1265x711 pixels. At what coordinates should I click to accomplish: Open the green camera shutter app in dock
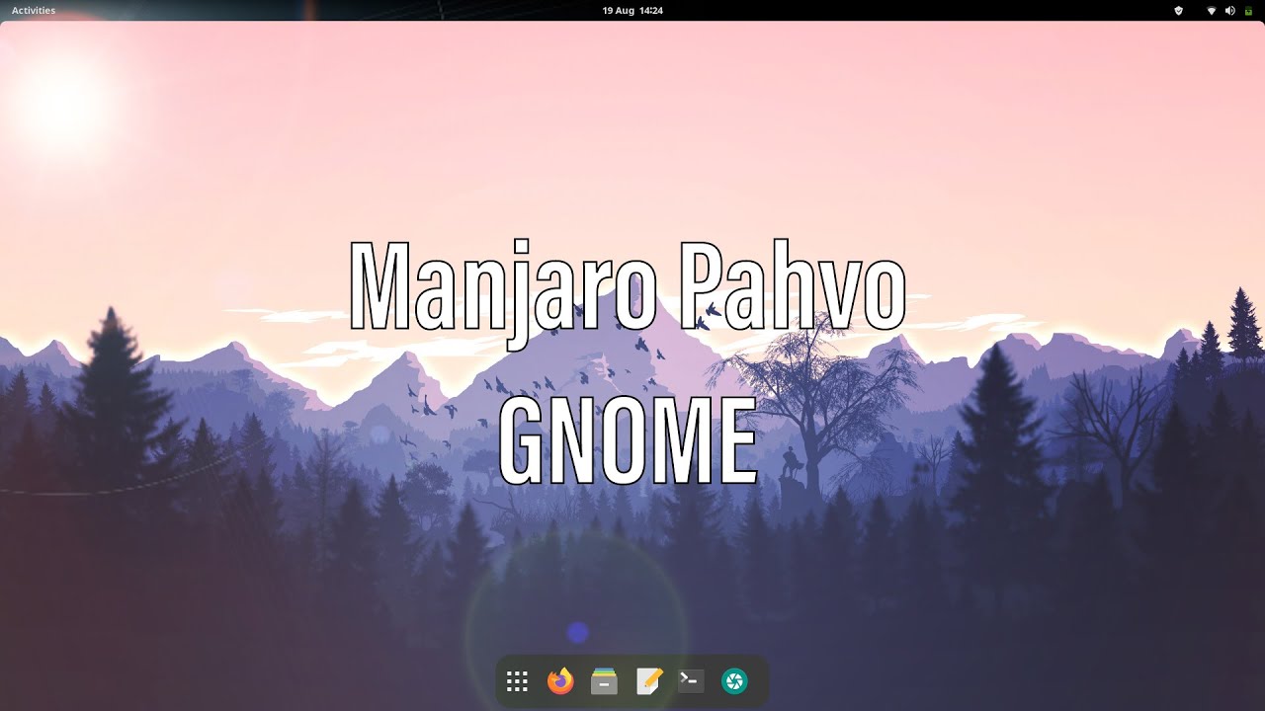(734, 681)
